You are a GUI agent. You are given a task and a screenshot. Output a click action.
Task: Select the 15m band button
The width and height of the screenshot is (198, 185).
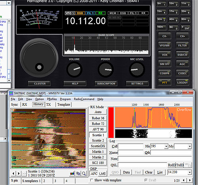coord(161,11)
